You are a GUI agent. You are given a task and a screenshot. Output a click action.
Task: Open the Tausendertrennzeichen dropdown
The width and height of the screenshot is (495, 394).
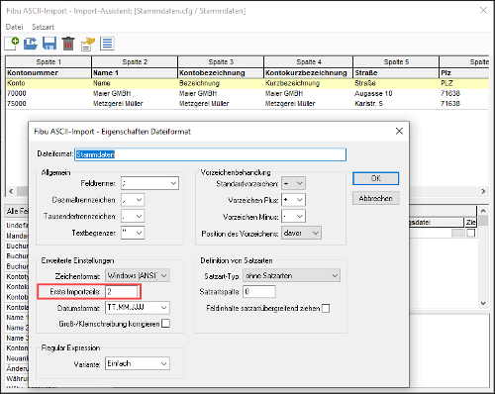pos(133,216)
